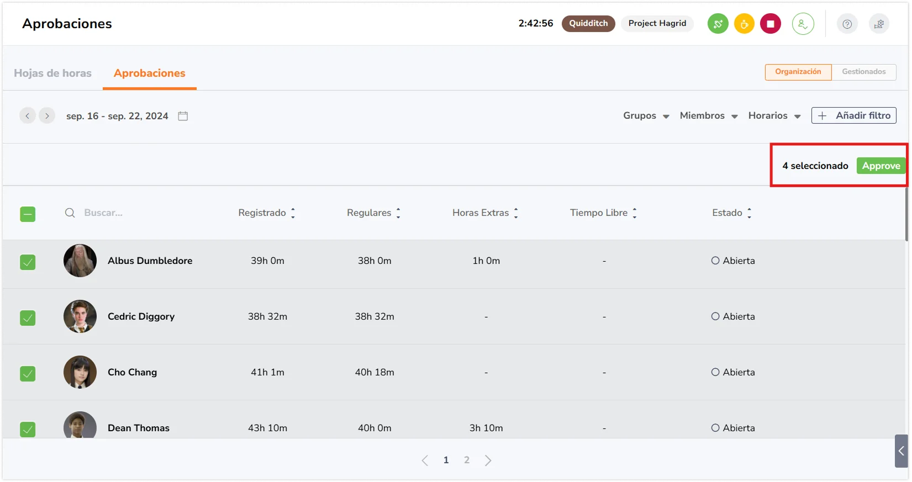The image size is (912, 482).
Task: Open the calendar date picker icon
Action: click(x=183, y=116)
